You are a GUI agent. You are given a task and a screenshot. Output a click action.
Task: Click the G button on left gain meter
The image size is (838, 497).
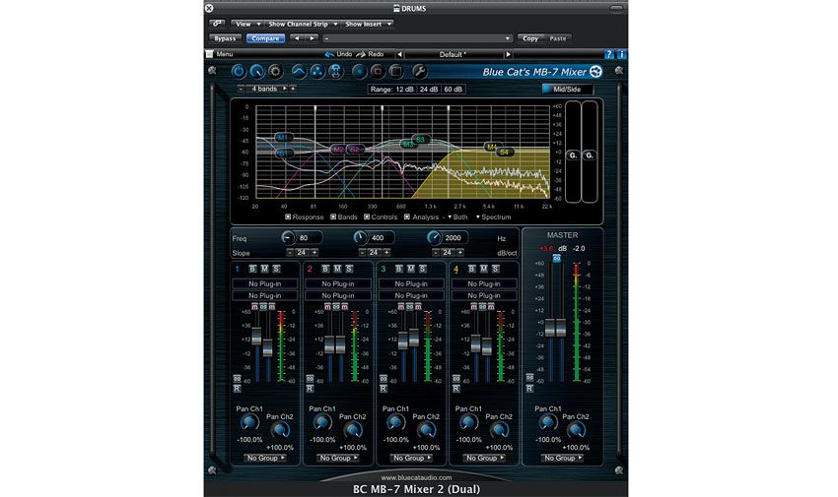pos(573,155)
